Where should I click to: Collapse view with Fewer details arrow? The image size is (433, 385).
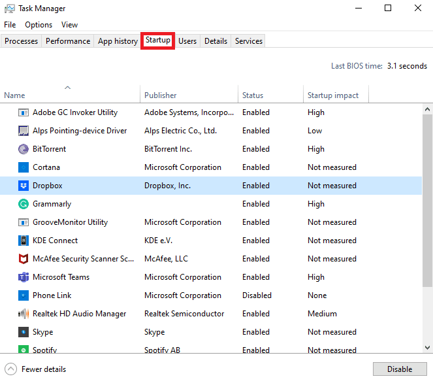10,369
